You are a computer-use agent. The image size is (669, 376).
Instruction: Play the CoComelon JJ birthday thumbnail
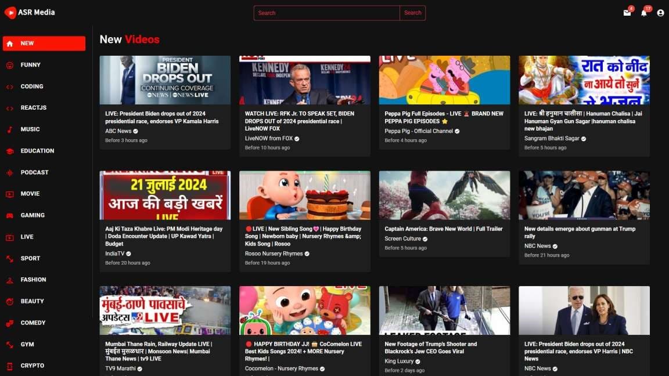[x=305, y=310]
